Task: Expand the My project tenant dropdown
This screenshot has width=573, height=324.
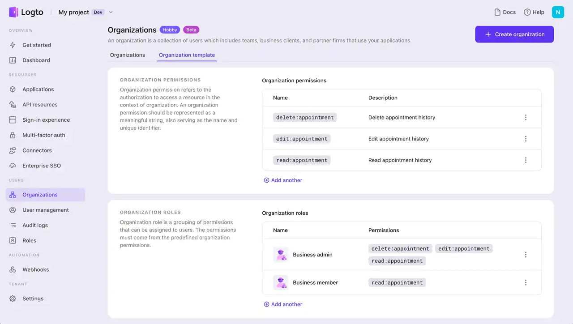Action: click(111, 12)
